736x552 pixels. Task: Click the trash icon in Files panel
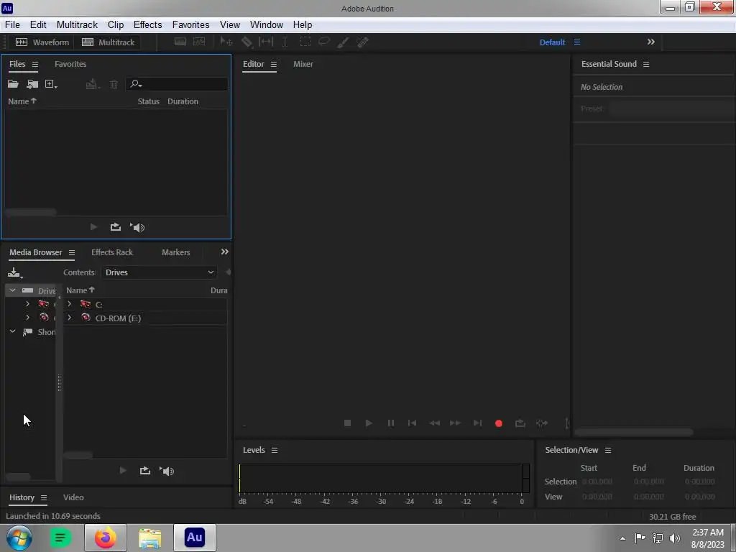point(114,84)
